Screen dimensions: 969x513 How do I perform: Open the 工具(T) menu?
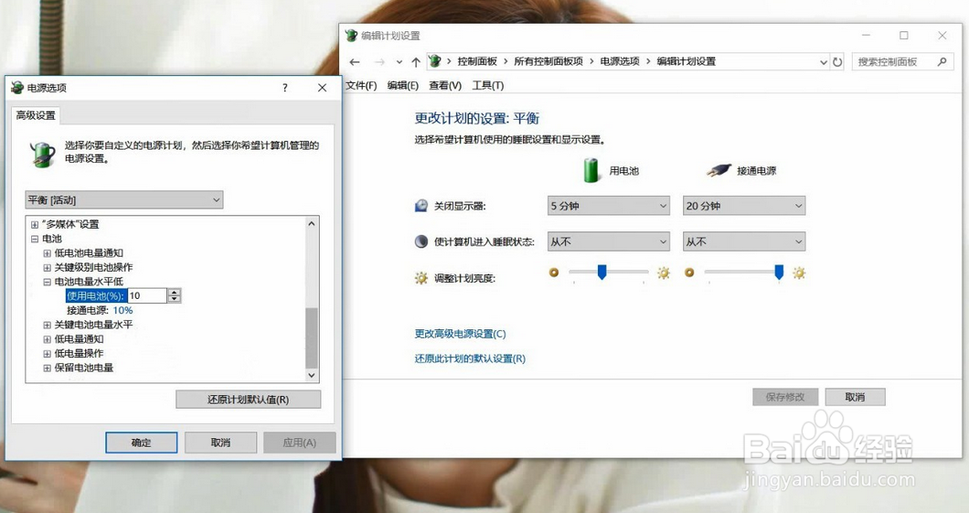[x=487, y=85]
